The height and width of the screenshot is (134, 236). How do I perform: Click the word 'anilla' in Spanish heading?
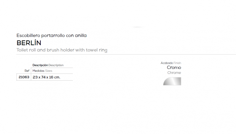(x=81, y=35)
